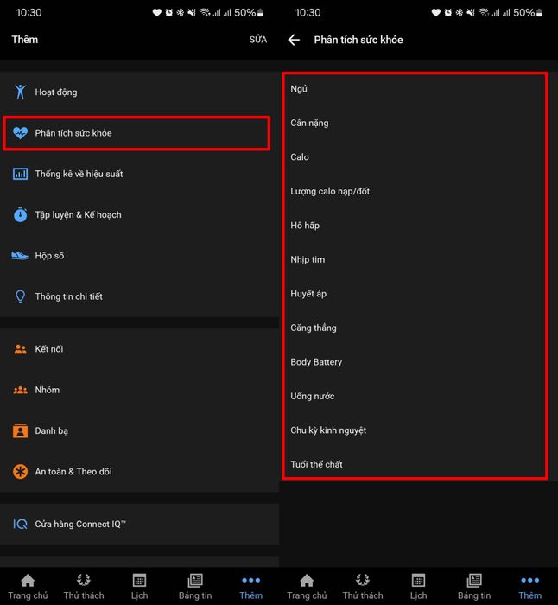Choose Huyết áp in the health list

coord(415,294)
